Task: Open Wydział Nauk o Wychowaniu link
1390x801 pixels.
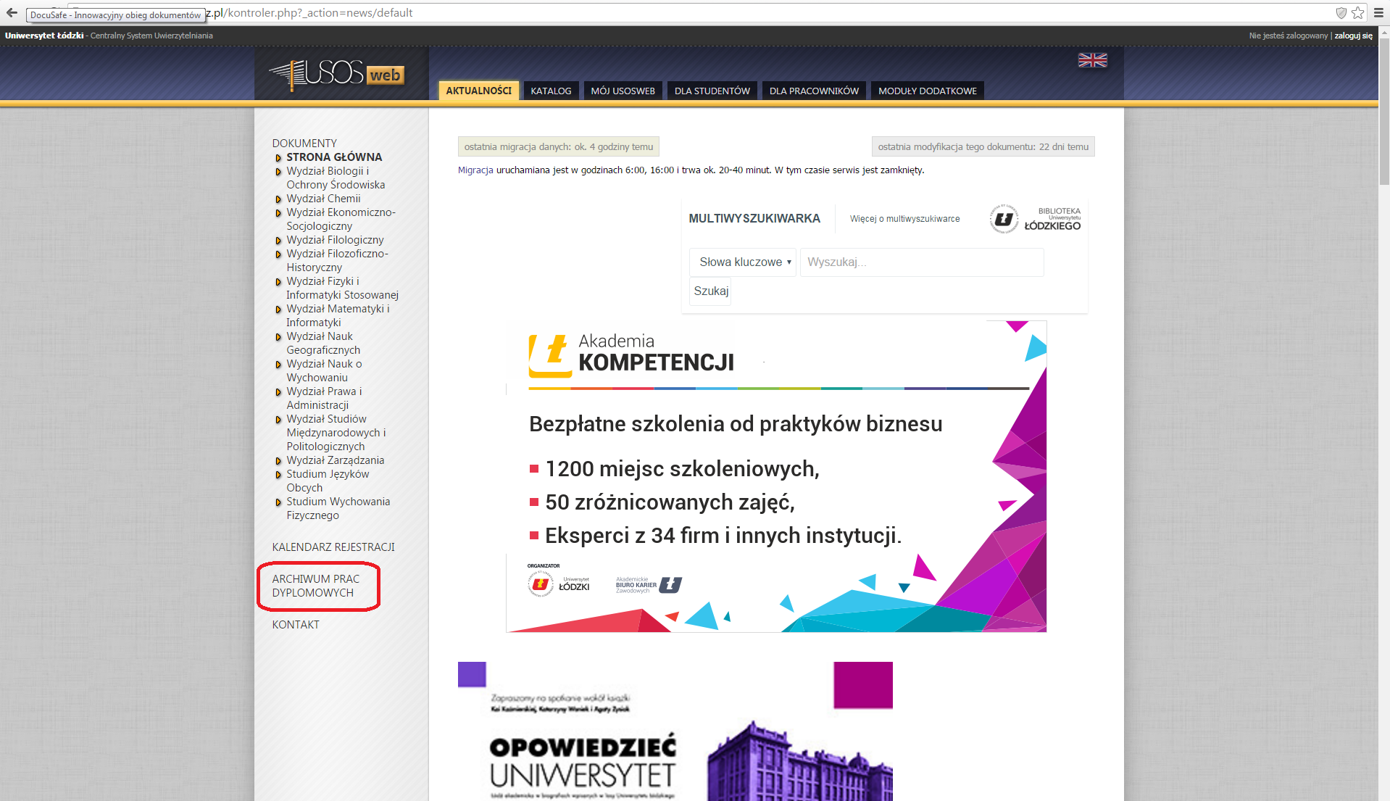Action: (x=324, y=370)
